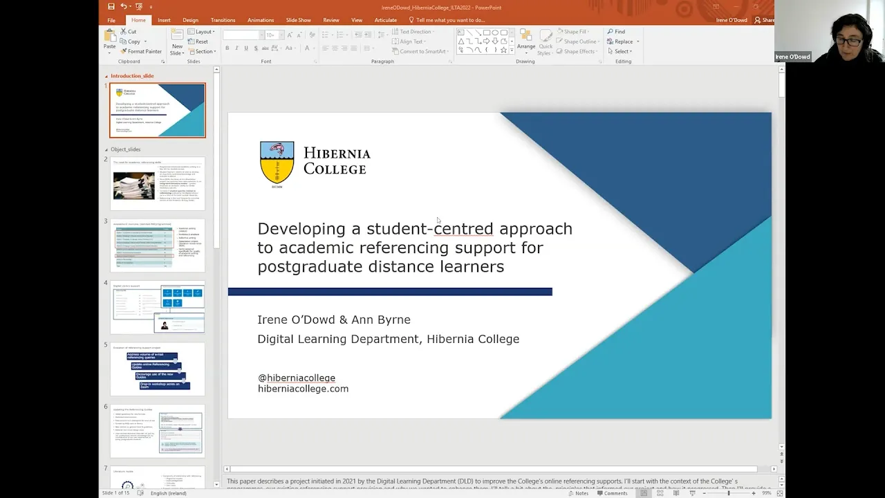Open Quick Styles gallery
Screen dimensions: 885x498
[546, 41]
